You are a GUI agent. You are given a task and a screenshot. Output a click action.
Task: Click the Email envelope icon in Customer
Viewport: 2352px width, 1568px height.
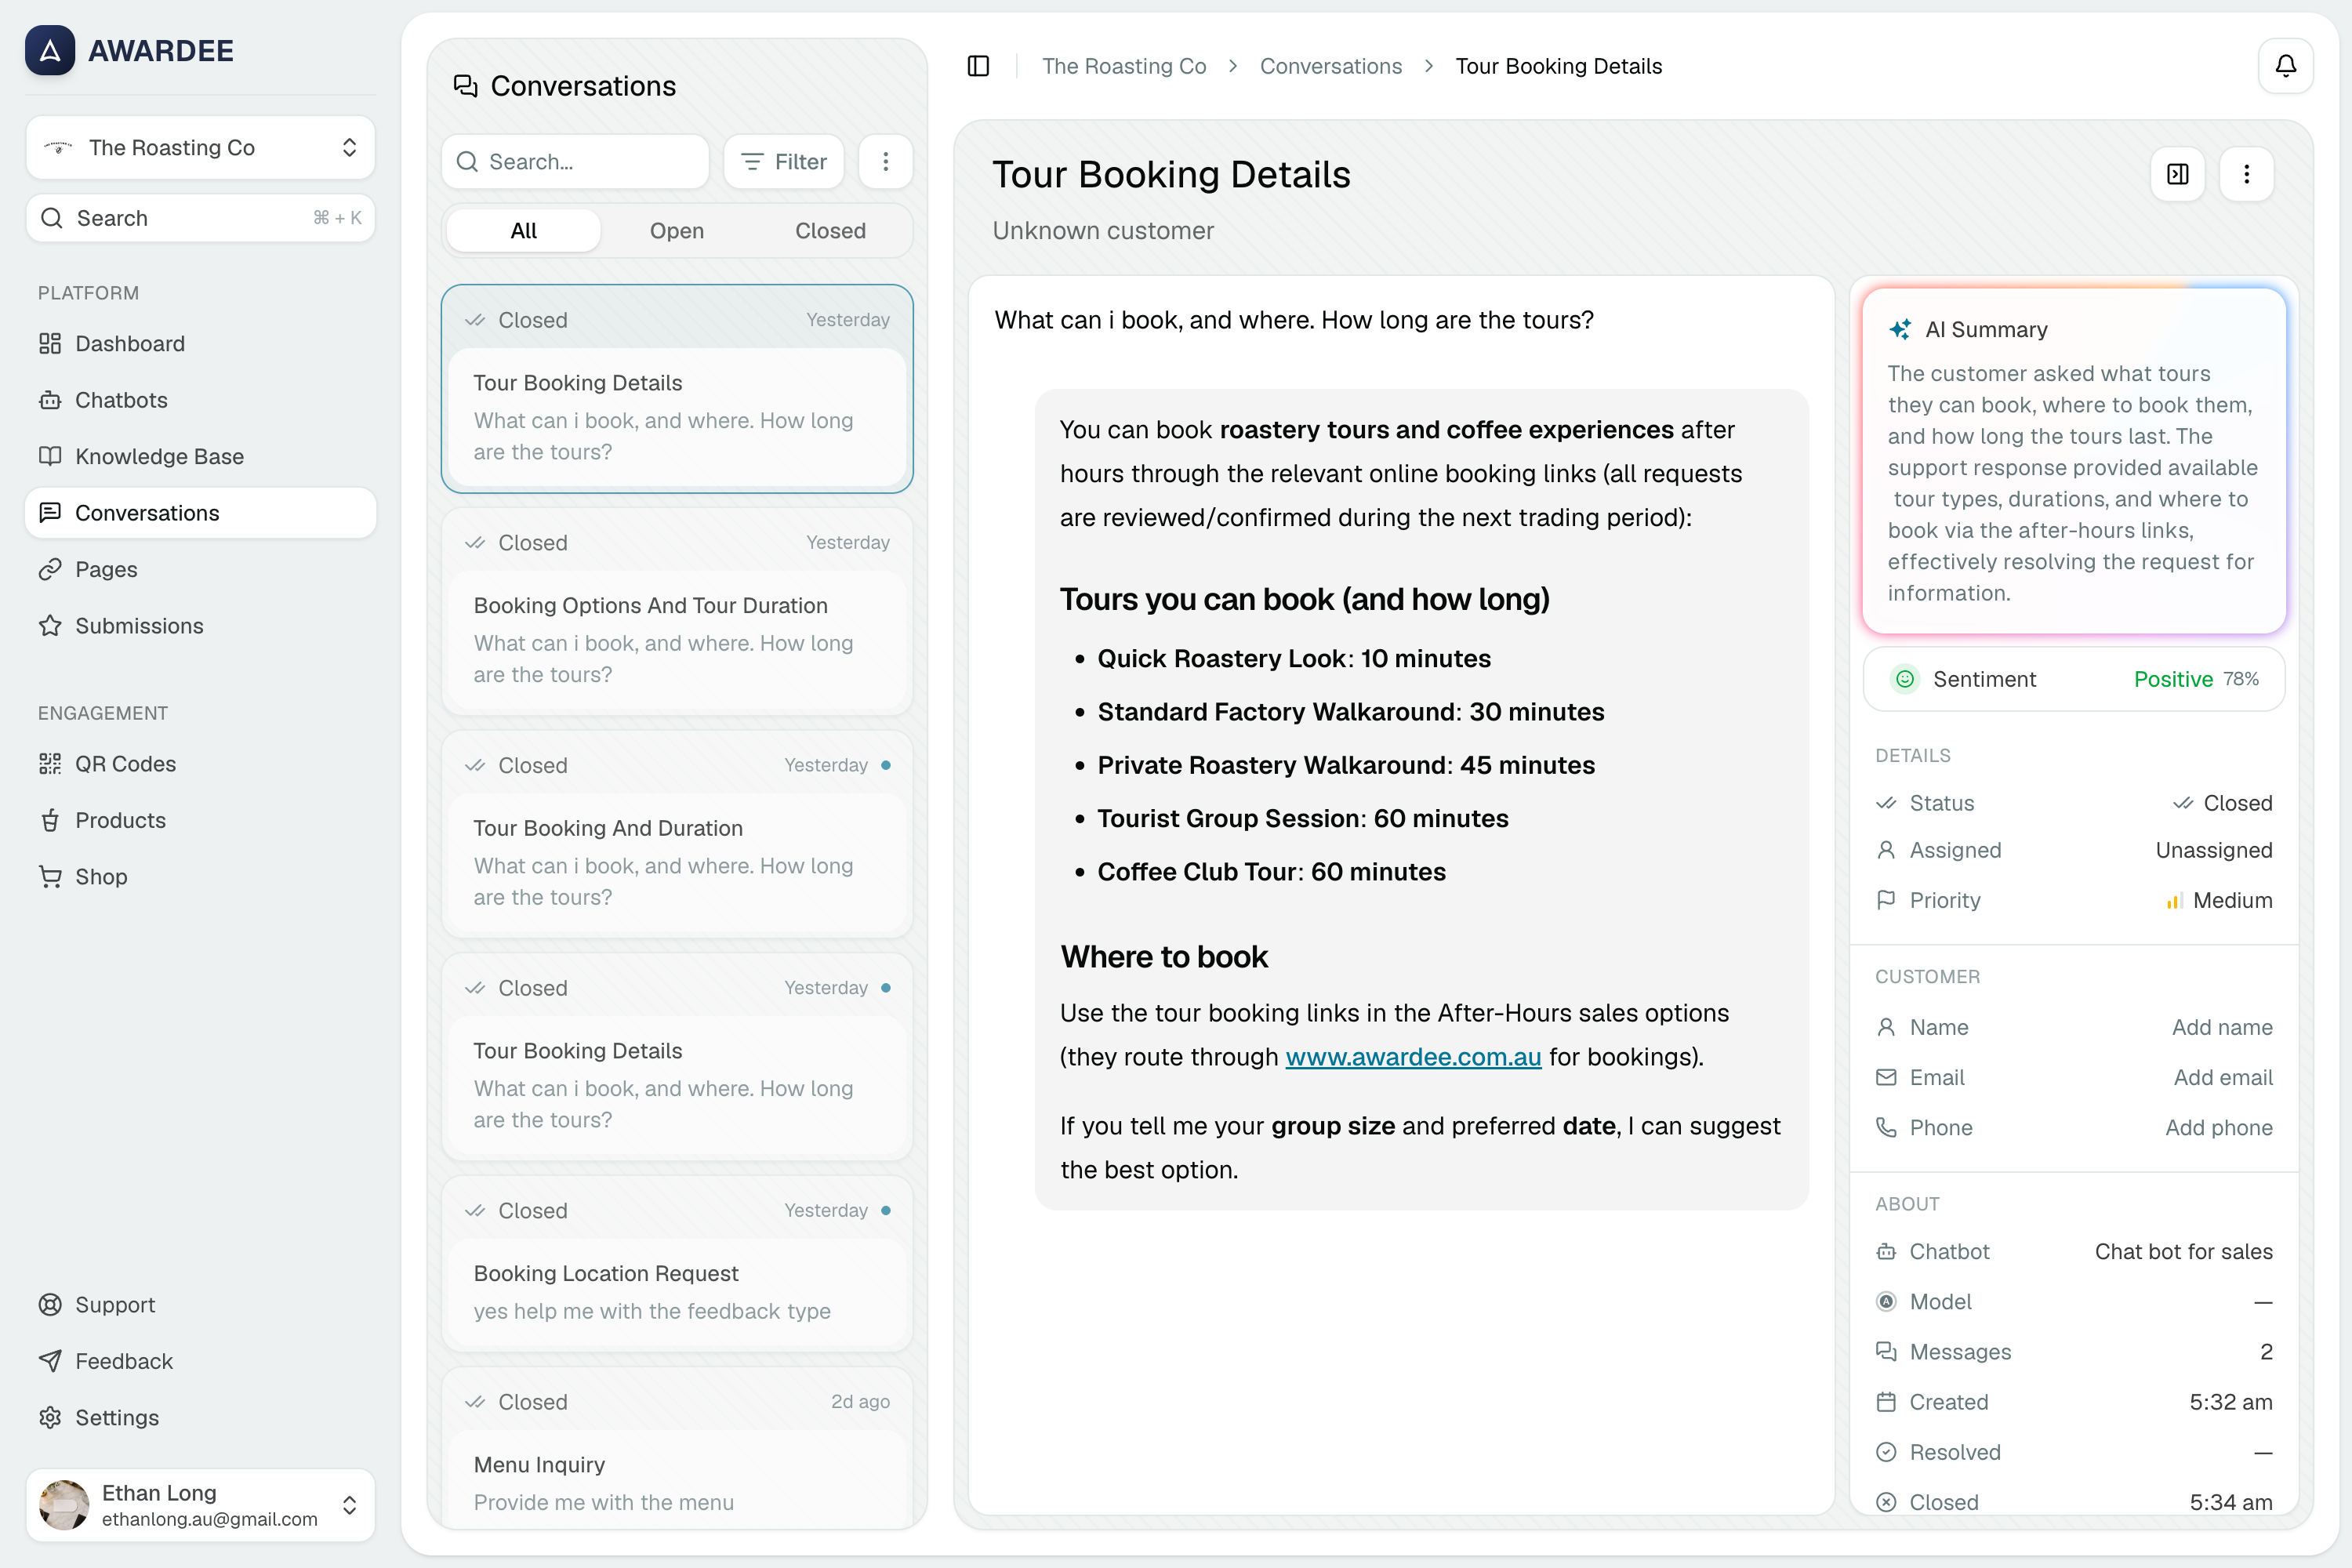click(1886, 1077)
